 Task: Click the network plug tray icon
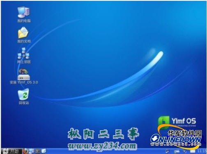coord(167,151)
